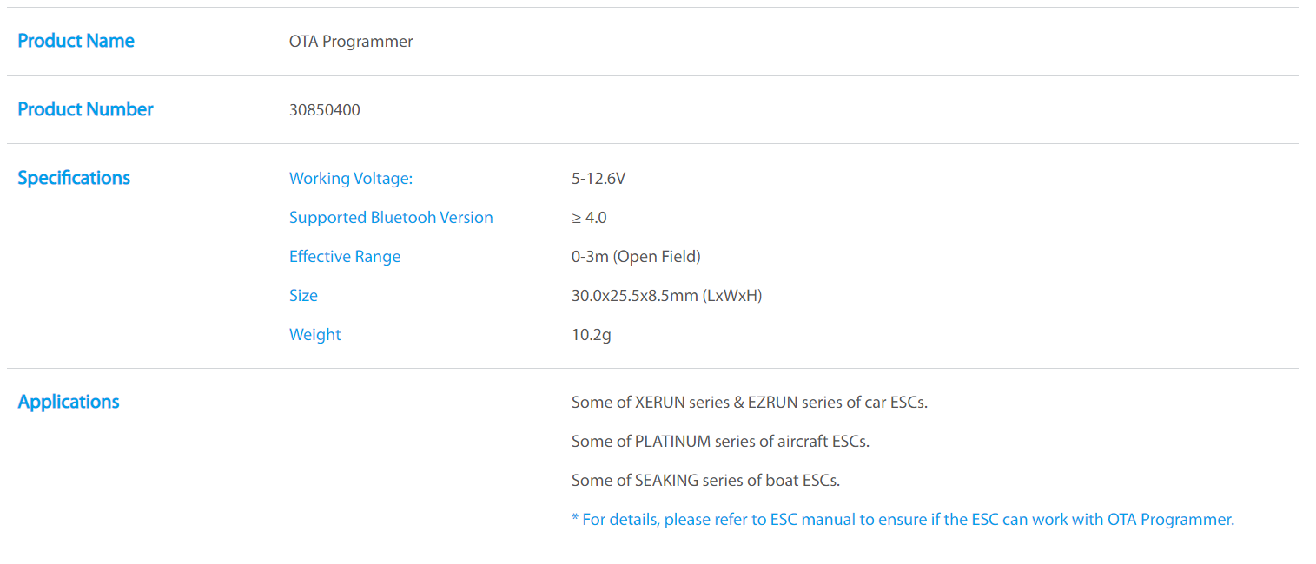
Task: Select the OTA Programmer product name text
Action: (351, 42)
